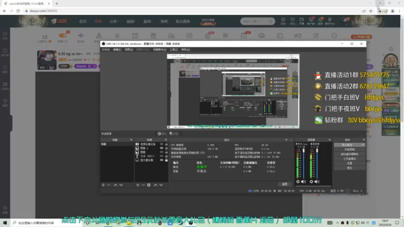Add a new source with the plus icon
This screenshot has height=227, width=404.
click(137, 185)
